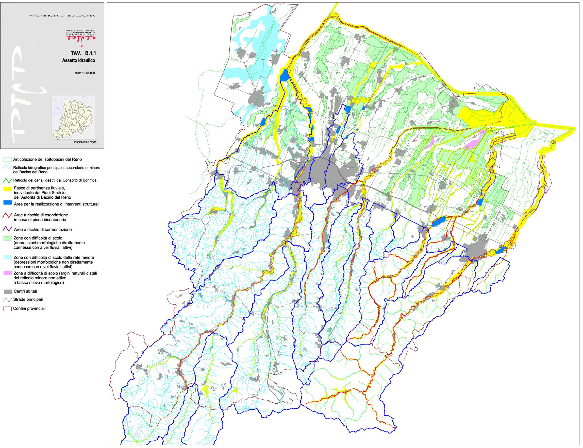Click the provincial borders outline symbol

[x=7, y=309]
